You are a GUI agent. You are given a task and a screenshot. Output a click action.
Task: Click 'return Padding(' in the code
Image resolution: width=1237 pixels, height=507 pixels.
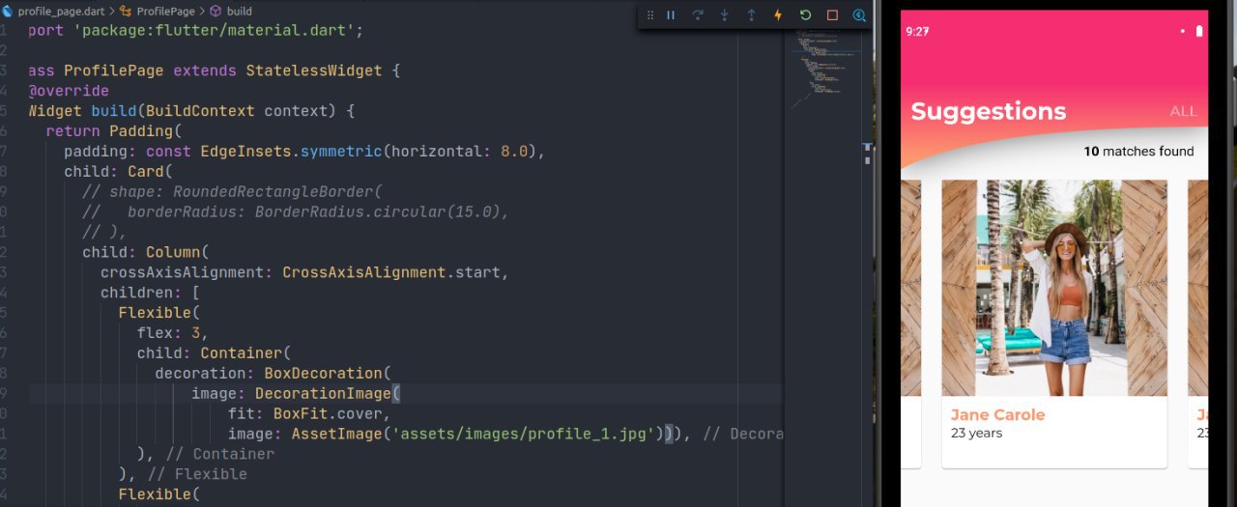tap(114, 131)
